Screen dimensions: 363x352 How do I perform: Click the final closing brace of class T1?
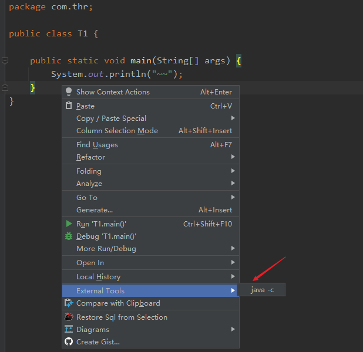click(11, 101)
